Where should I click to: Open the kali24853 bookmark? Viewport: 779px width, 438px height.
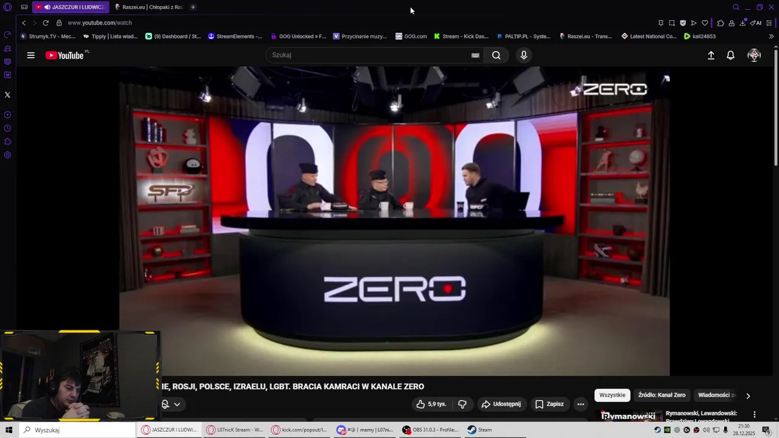[699, 36]
